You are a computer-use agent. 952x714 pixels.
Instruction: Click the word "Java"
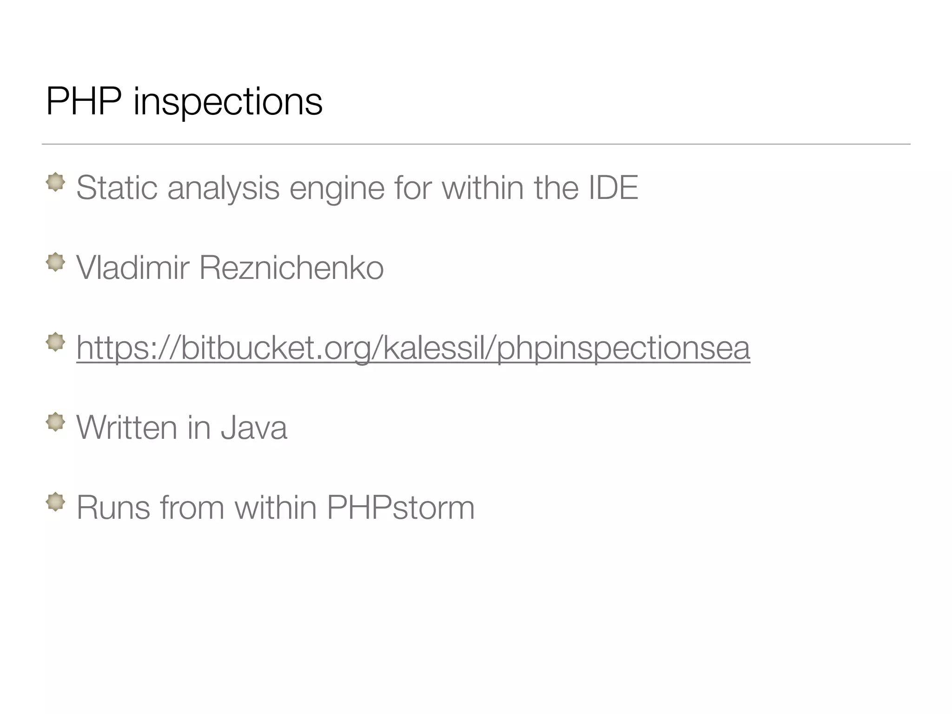(254, 428)
